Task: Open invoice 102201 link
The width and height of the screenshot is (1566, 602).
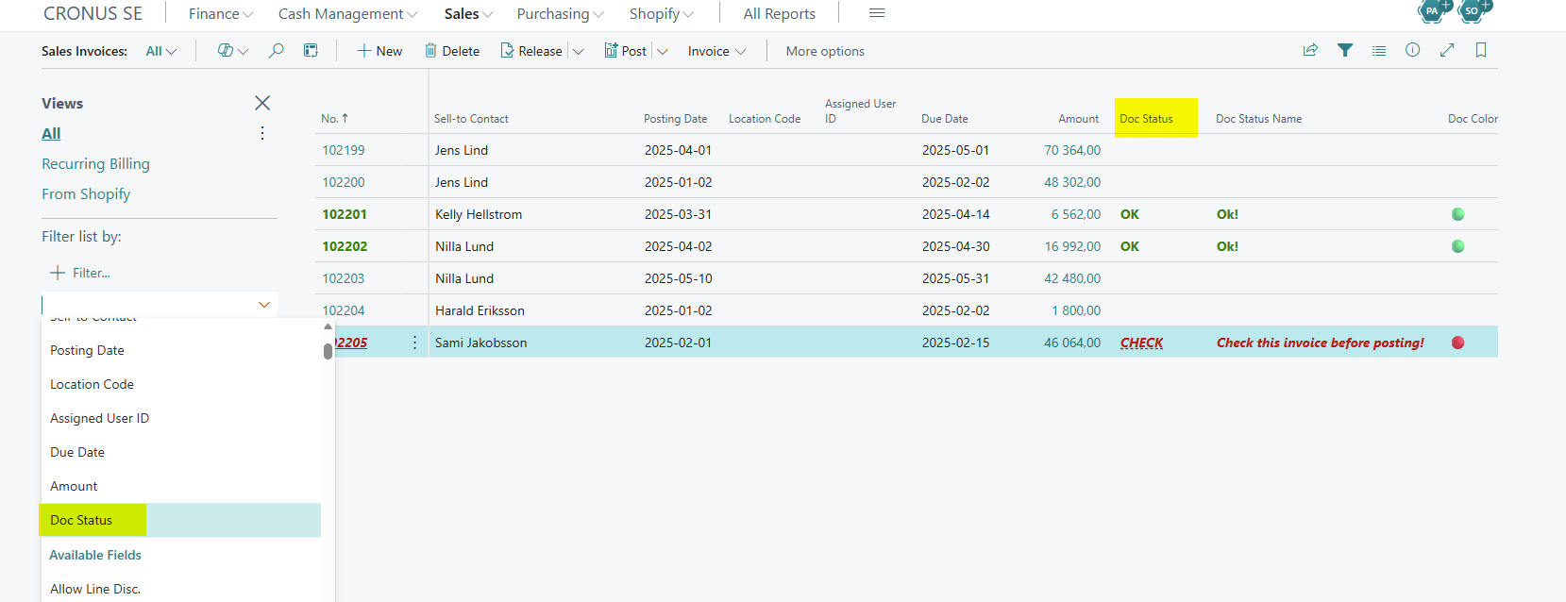Action: click(345, 214)
